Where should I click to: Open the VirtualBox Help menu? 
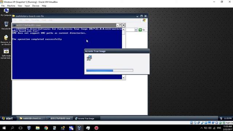(x=44, y=6)
